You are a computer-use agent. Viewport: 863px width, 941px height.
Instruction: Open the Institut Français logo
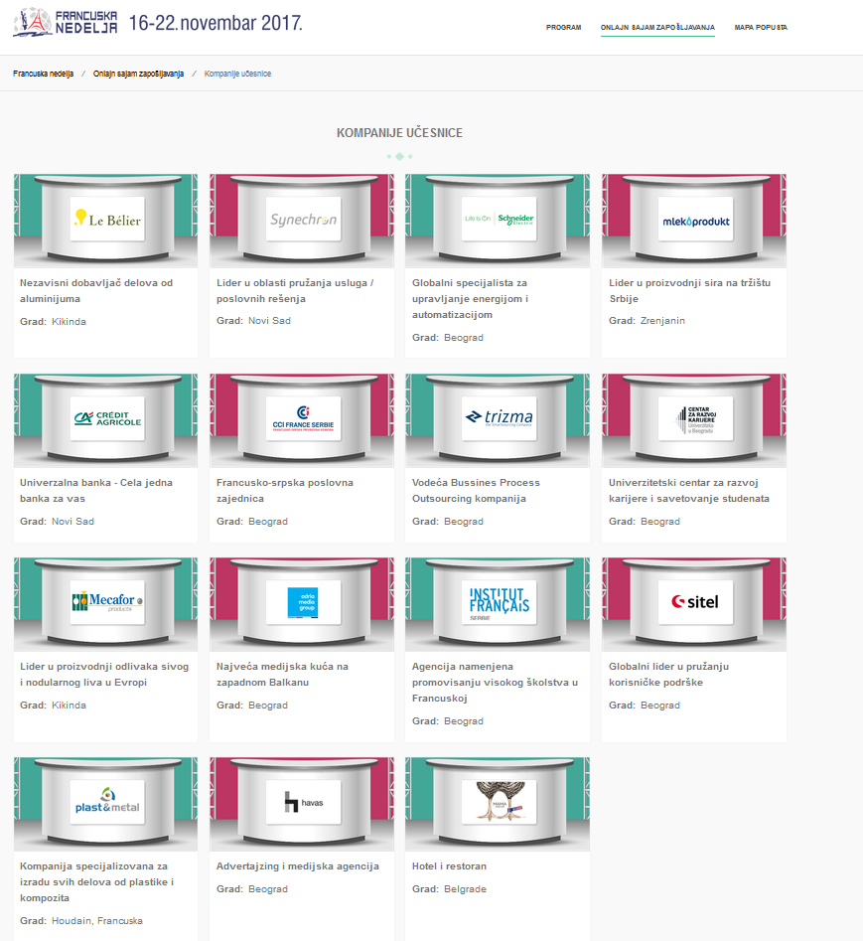pos(499,602)
